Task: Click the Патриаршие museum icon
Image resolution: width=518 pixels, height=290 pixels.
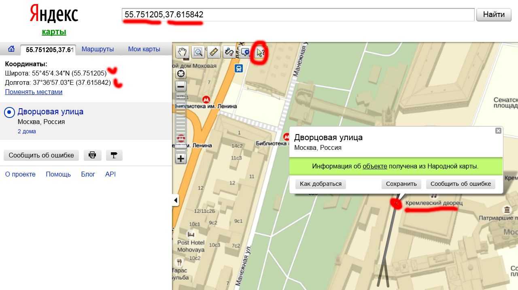Action: tap(507, 210)
